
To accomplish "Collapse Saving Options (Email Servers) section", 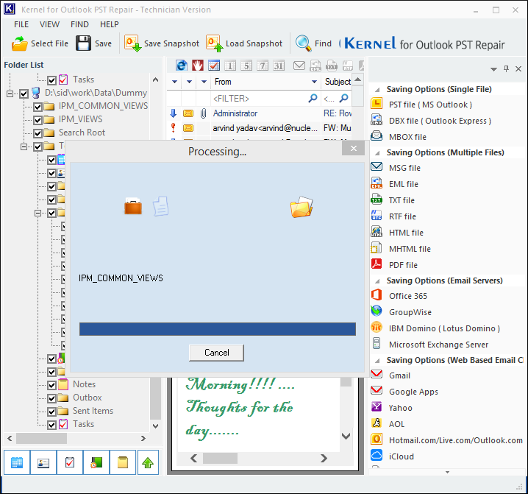I will tap(378, 281).
